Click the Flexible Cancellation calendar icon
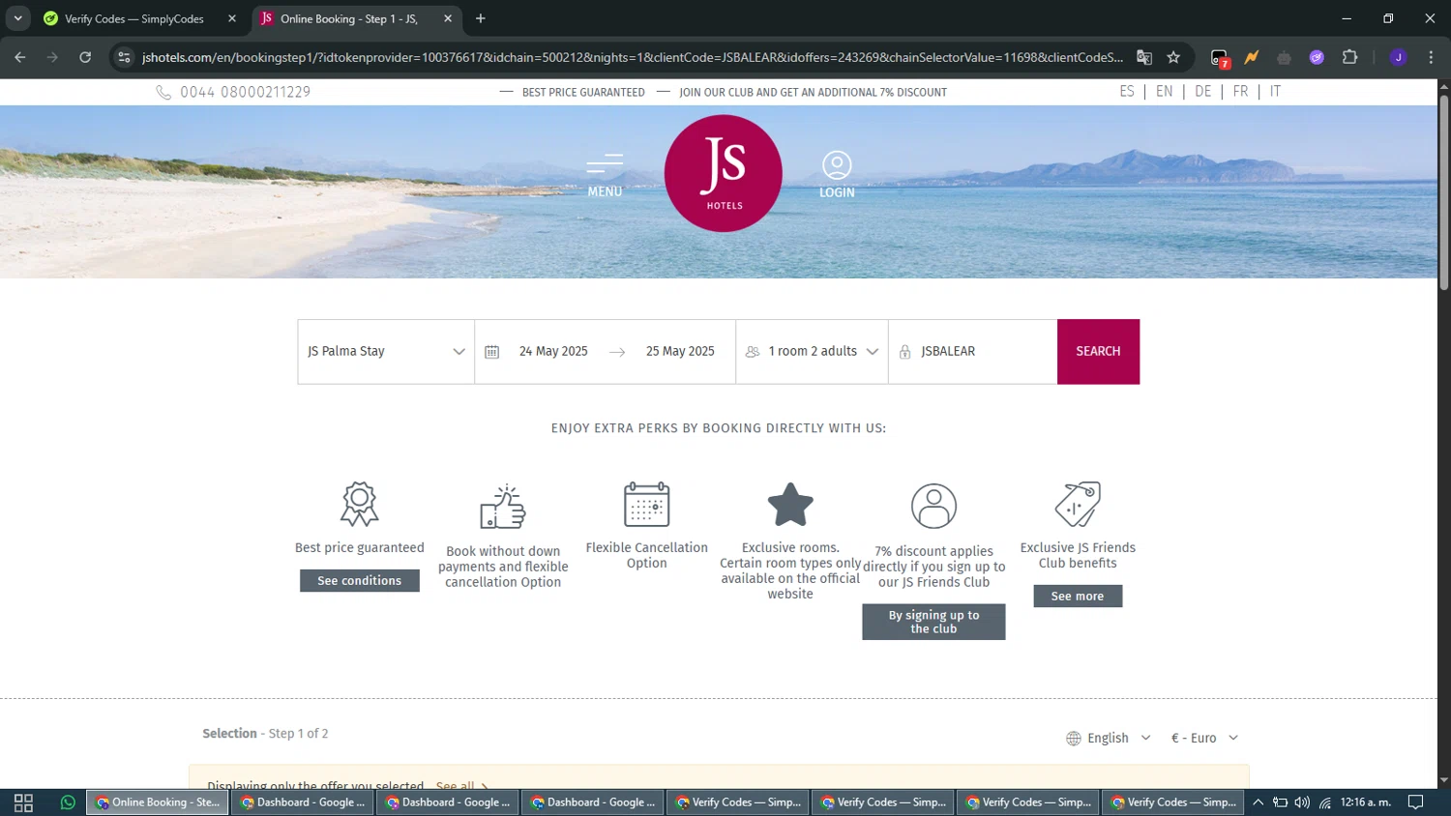This screenshot has height=816, width=1451. [646, 504]
